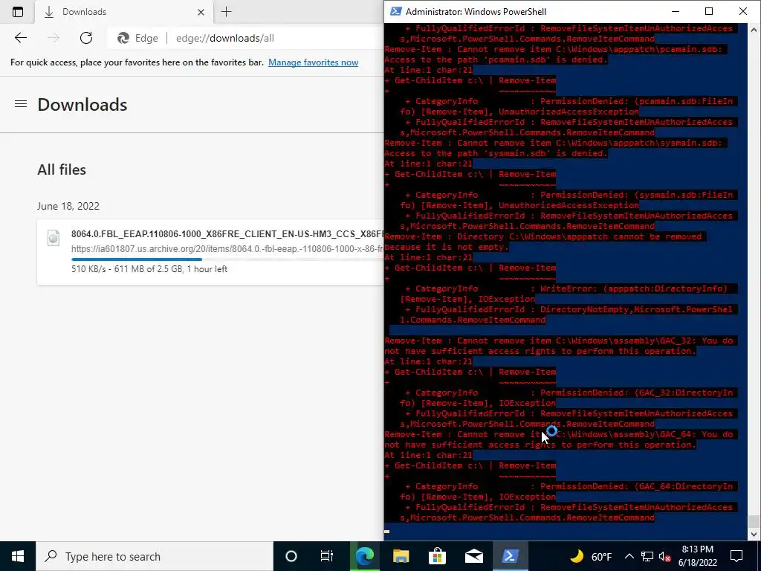Click the PowerShell window title icon
The width and height of the screenshot is (761, 571).
(395, 12)
